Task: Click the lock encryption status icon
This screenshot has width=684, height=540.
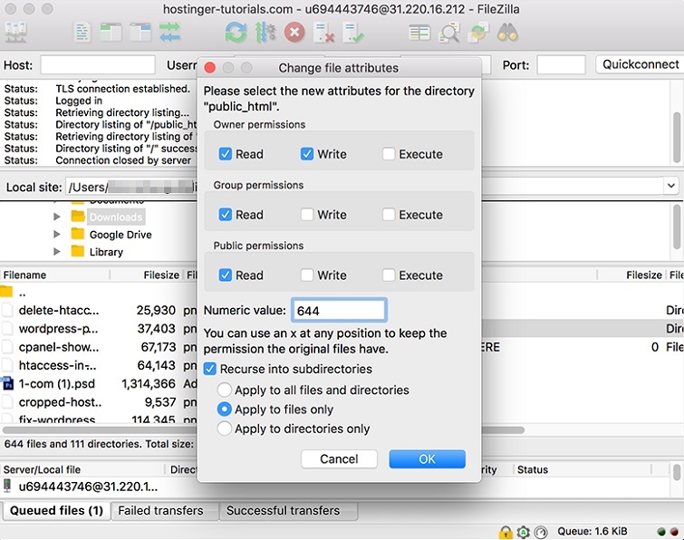Action: point(505,532)
